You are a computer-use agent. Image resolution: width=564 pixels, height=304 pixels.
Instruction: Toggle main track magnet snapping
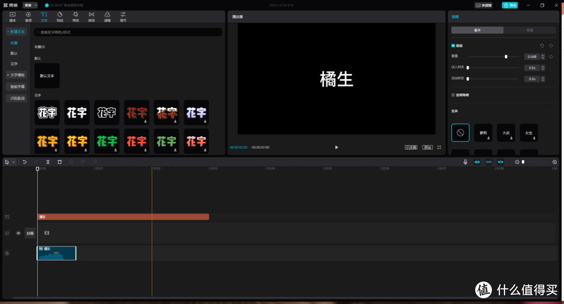(x=477, y=162)
